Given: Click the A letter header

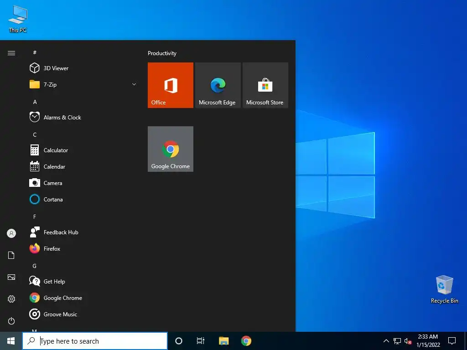Looking at the screenshot, I should pyautogui.click(x=35, y=102).
